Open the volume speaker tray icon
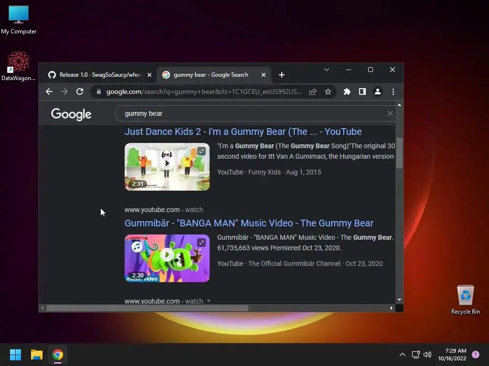Screen dimensions: 489x366 pos(427,355)
